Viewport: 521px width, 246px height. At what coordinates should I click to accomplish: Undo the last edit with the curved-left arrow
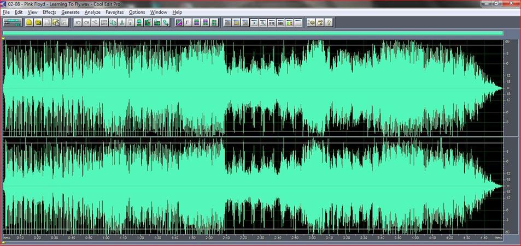tap(78, 22)
